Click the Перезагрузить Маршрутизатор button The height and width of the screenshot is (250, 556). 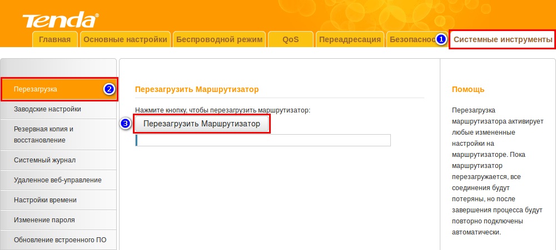click(202, 124)
